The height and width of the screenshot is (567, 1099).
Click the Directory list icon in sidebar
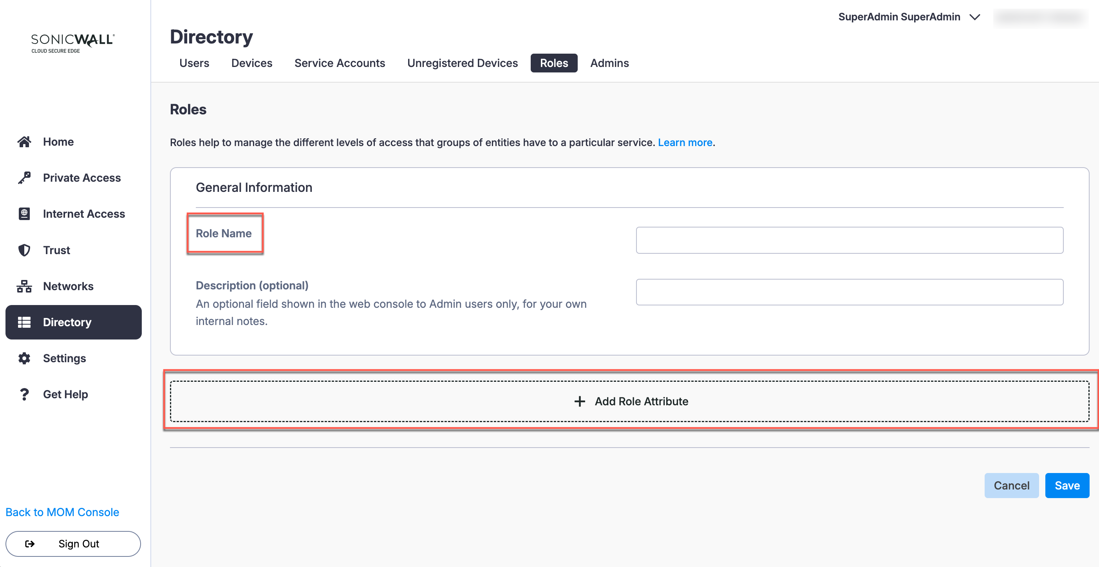[24, 322]
